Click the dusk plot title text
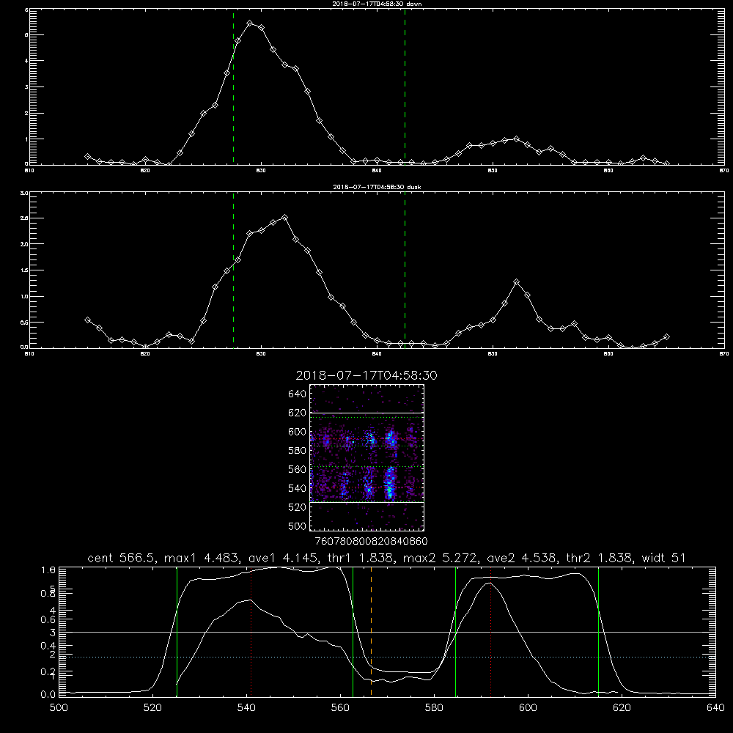 pos(377,187)
